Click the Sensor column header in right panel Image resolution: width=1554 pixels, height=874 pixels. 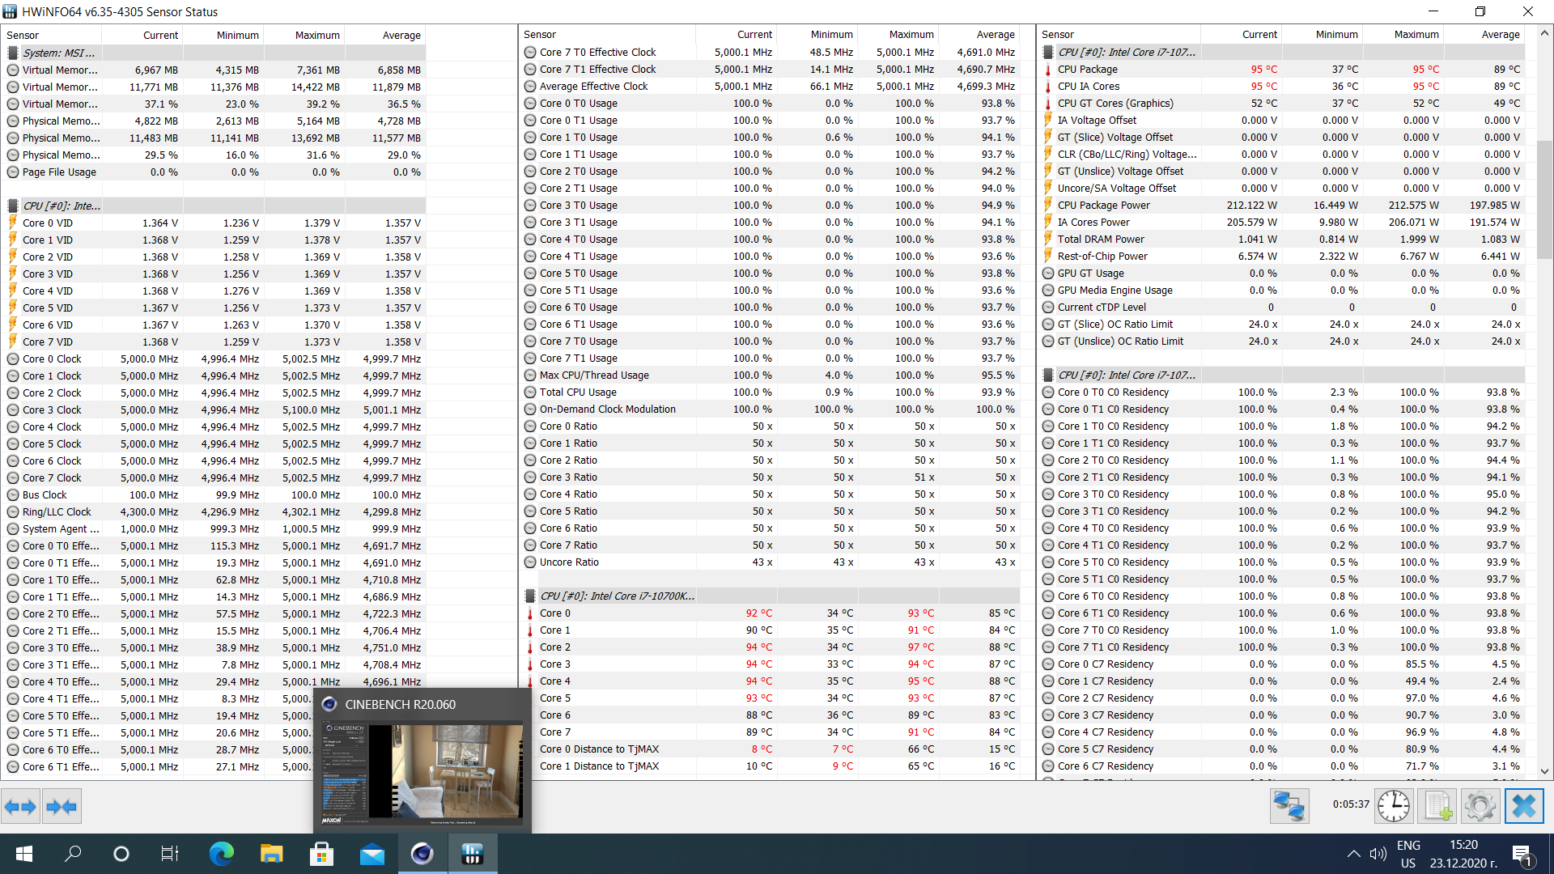click(x=1119, y=34)
